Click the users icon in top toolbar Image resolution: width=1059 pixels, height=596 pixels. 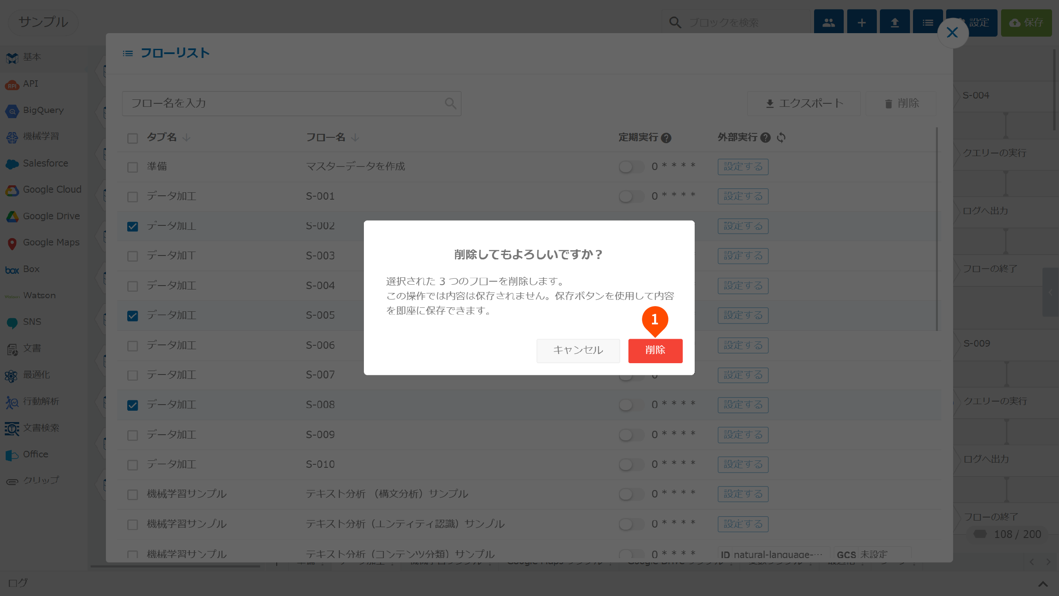point(828,22)
